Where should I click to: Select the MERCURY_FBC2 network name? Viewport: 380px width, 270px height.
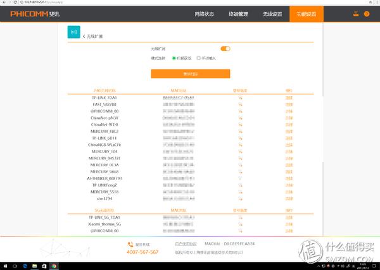(x=104, y=132)
